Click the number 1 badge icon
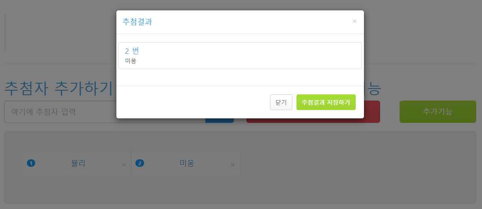This screenshot has height=209, width=482. coord(31,163)
